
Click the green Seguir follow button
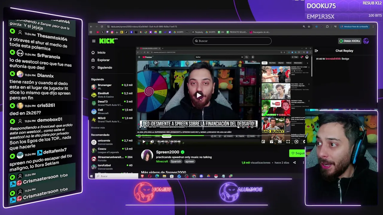[298, 153]
